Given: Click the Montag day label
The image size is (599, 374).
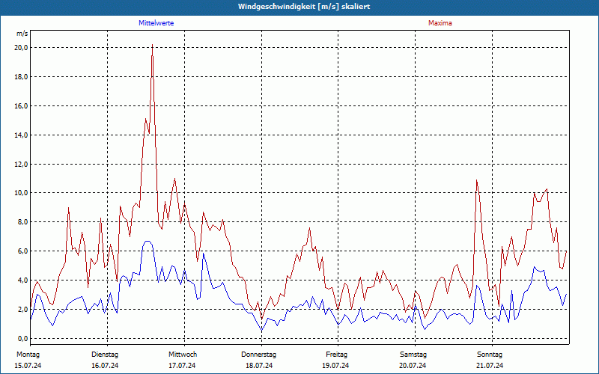Looking at the screenshot, I should click(28, 355).
